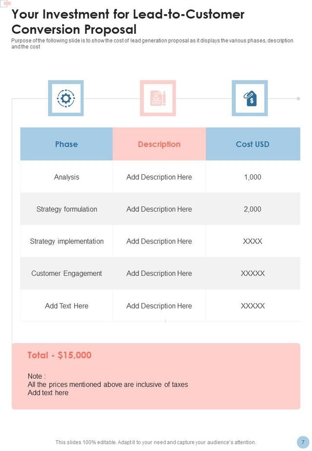Click the dollar price tag icon
This screenshot has width=312, height=451.
250,98
